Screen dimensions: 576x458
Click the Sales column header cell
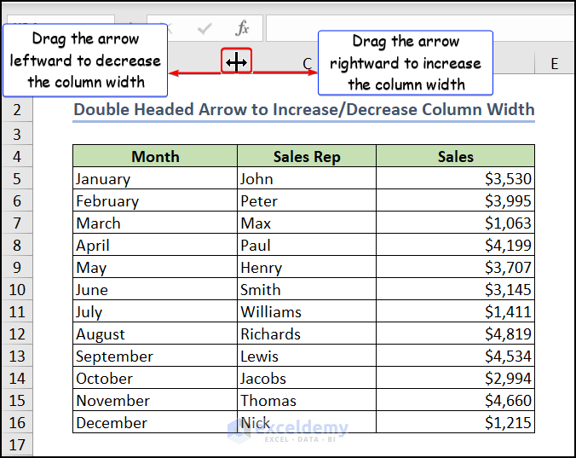455,156
